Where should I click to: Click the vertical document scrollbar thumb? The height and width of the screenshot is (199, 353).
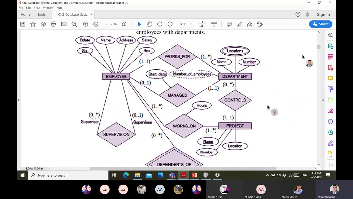click(x=319, y=47)
